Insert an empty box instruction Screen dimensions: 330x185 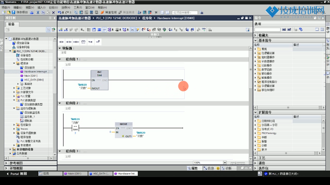point(83,42)
